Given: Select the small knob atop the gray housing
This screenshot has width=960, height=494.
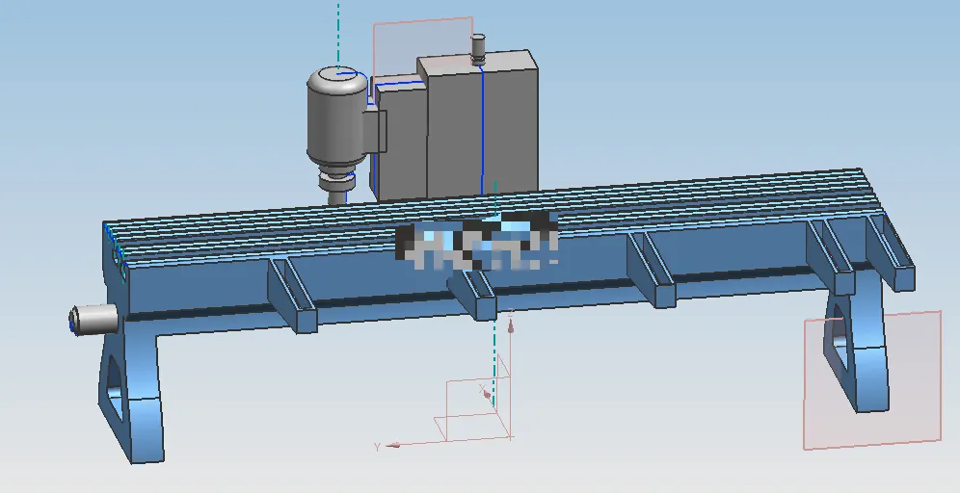Looking at the screenshot, I should [478, 49].
